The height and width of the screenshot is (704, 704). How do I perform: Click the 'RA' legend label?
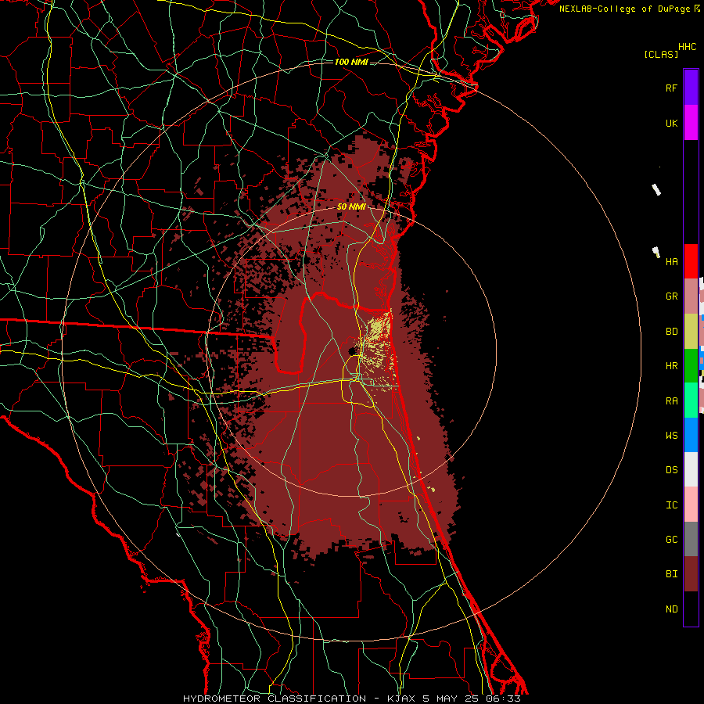tap(671, 400)
